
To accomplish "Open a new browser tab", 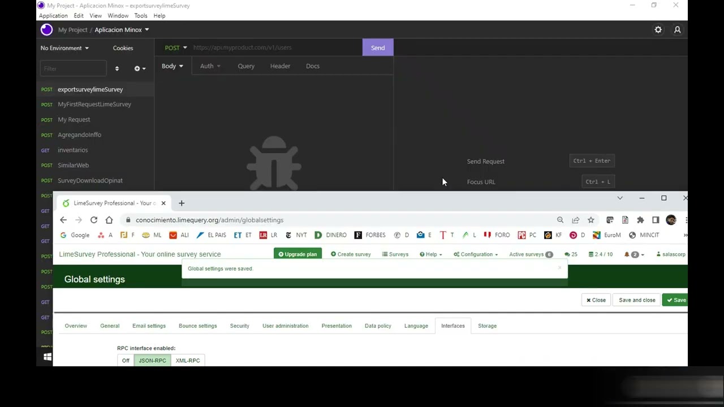I will pos(182,203).
